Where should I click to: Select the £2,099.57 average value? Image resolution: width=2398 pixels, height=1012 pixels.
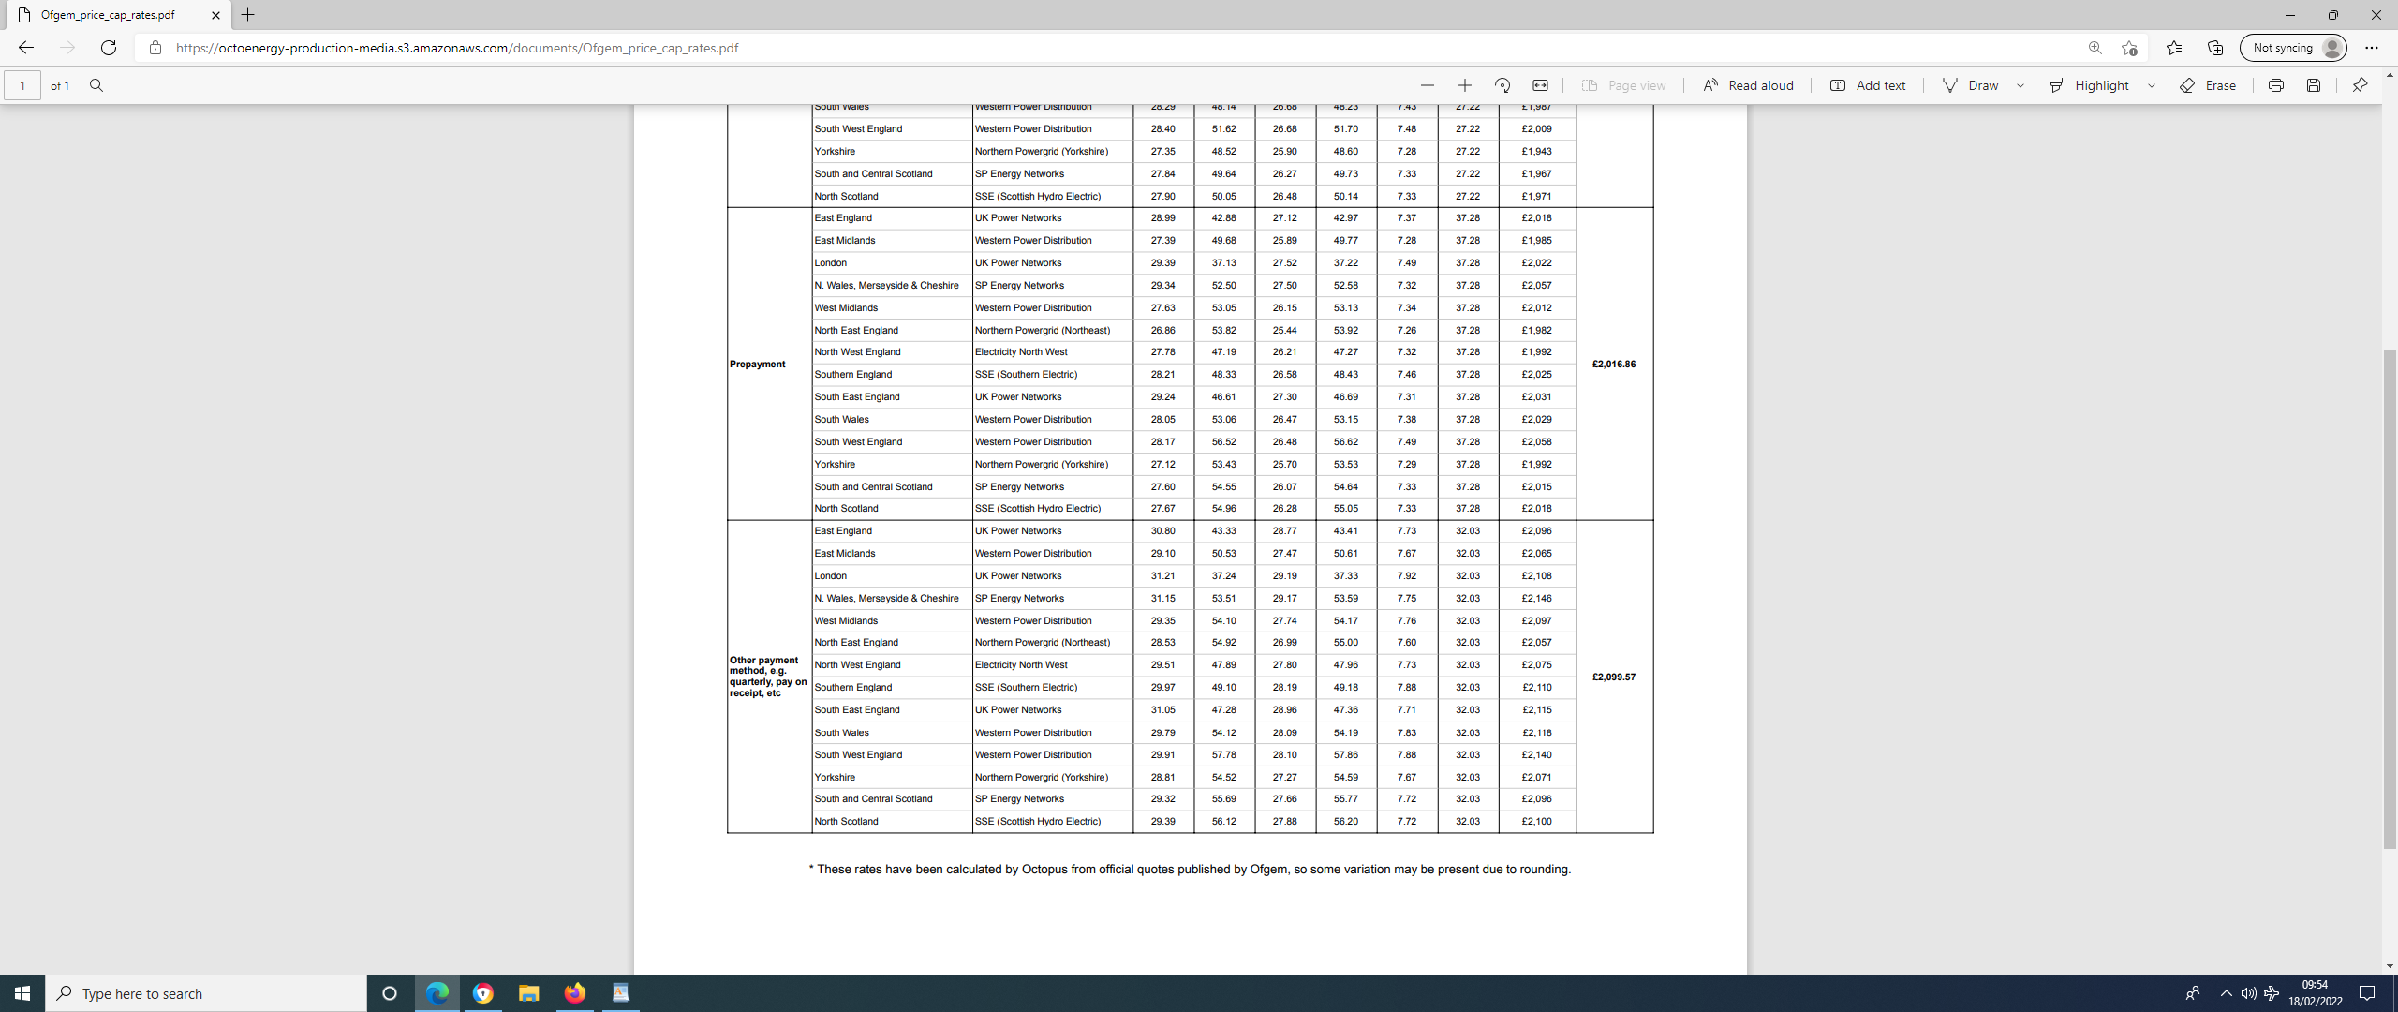1614,677
